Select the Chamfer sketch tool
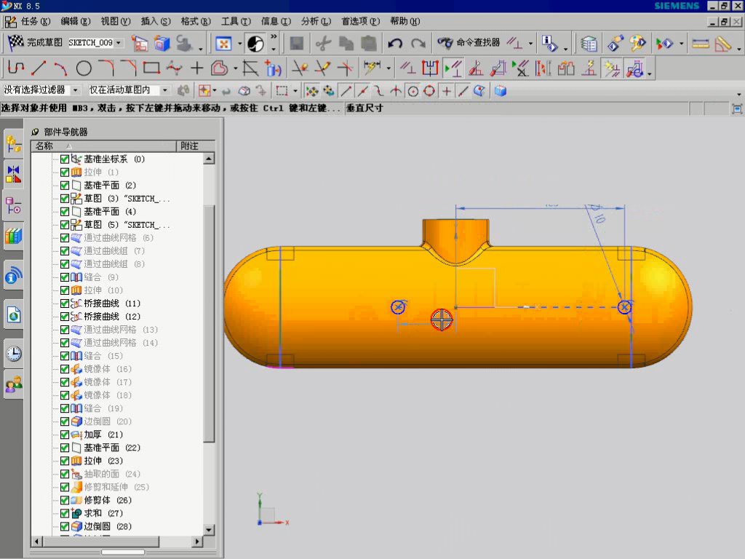Image resolution: width=745 pixels, height=559 pixels. point(129,68)
